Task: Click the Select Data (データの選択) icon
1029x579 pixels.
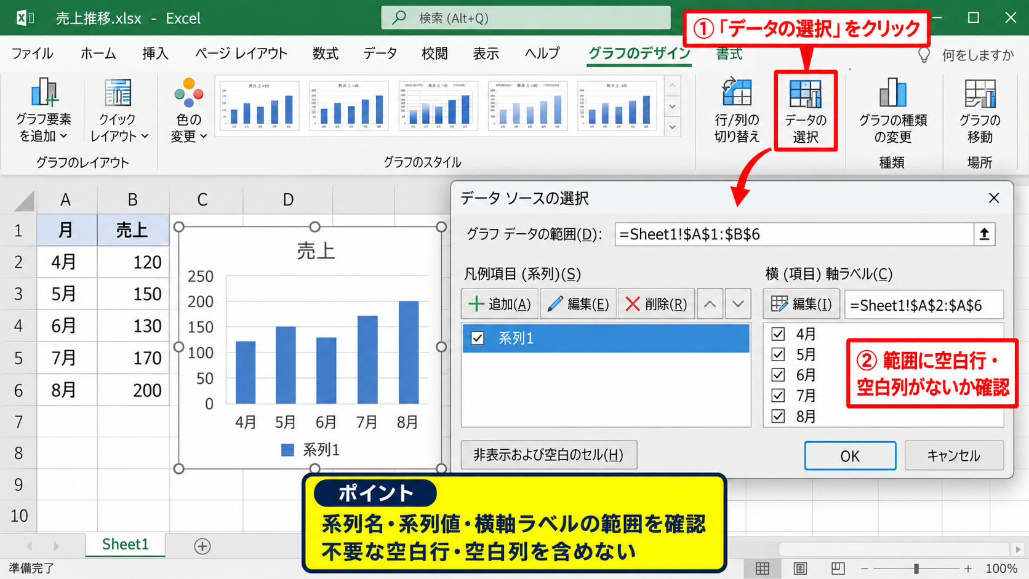Action: click(806, 94)
